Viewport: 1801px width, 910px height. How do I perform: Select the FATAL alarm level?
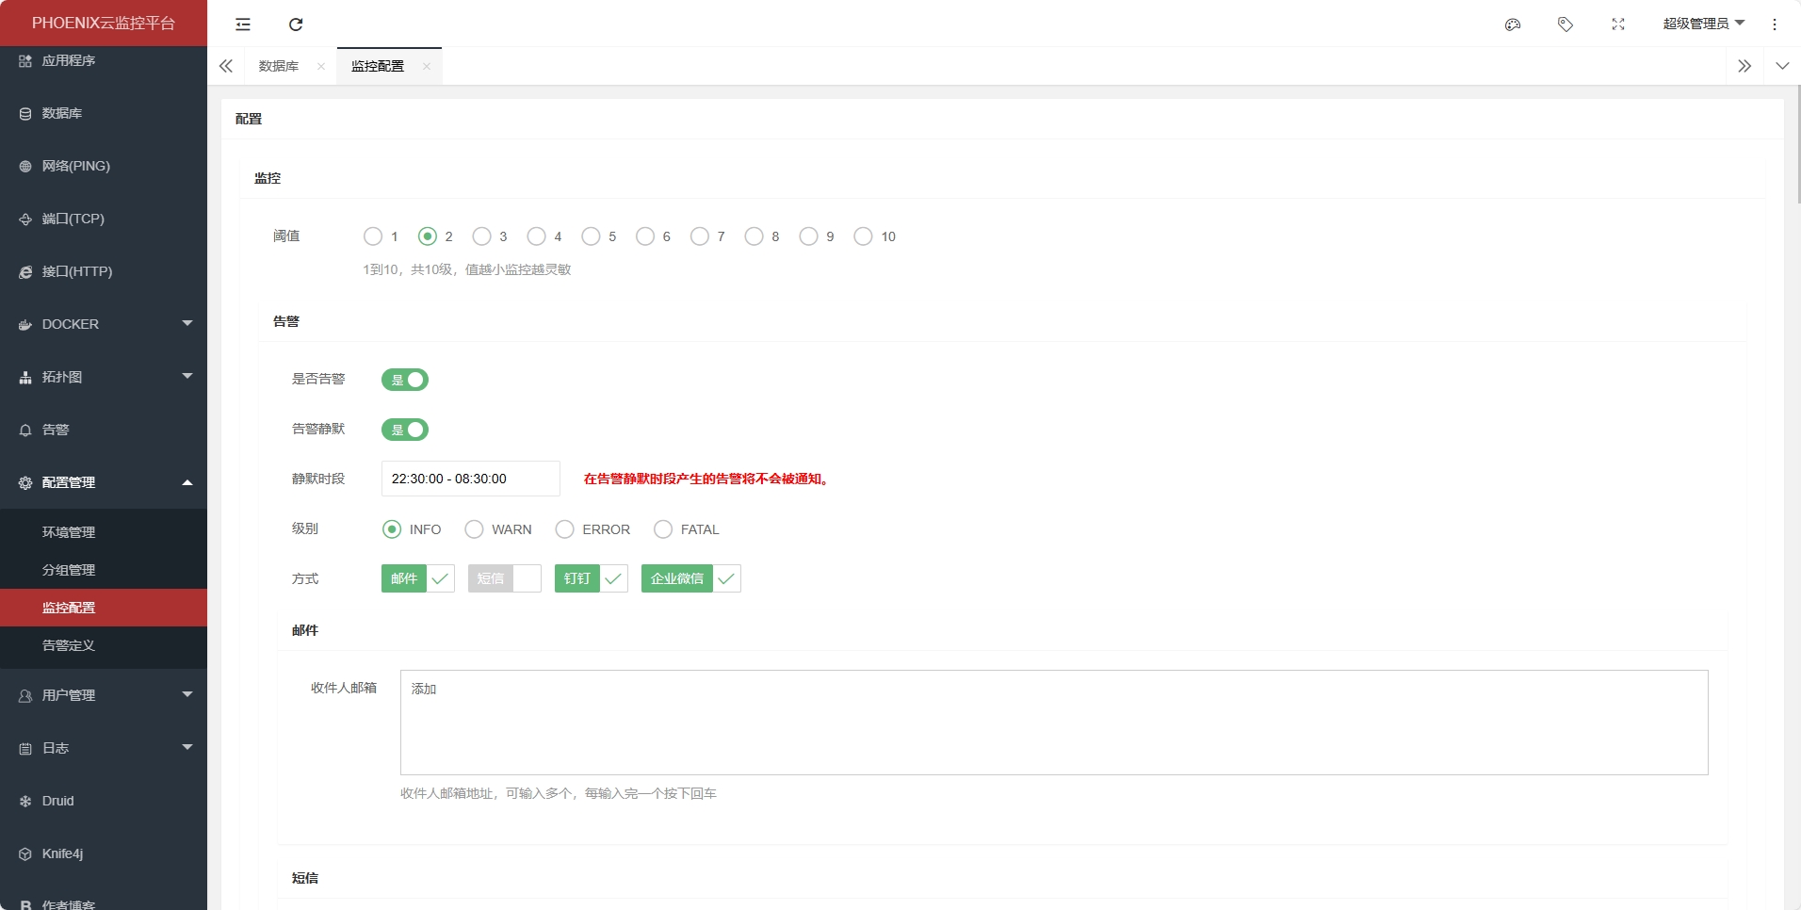(687, 529)
